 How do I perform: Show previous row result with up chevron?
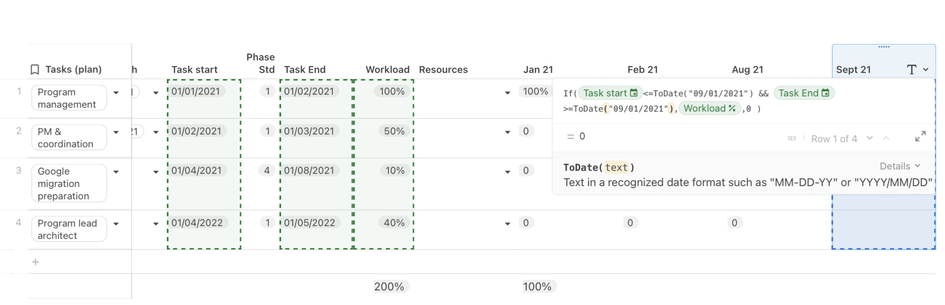tap(886, 138)
